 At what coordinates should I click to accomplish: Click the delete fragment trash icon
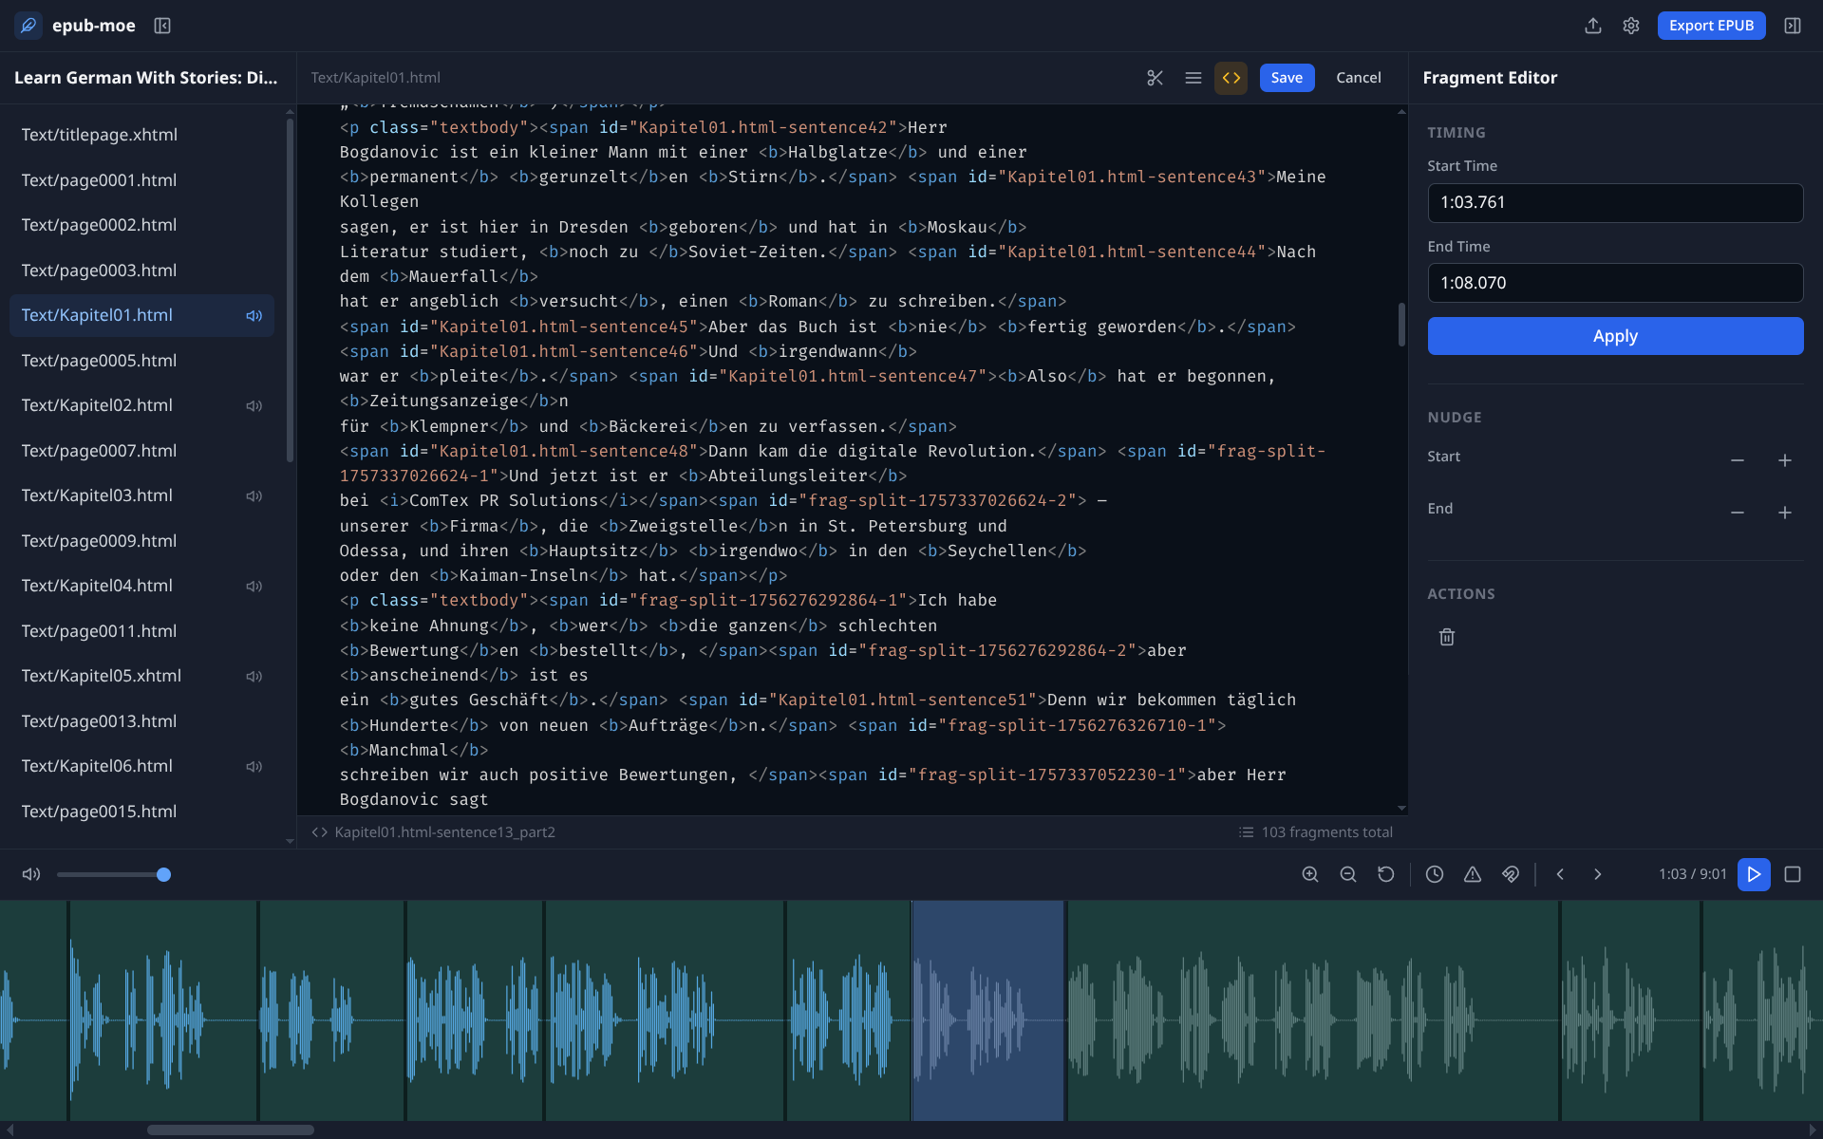pos(1447,637)
